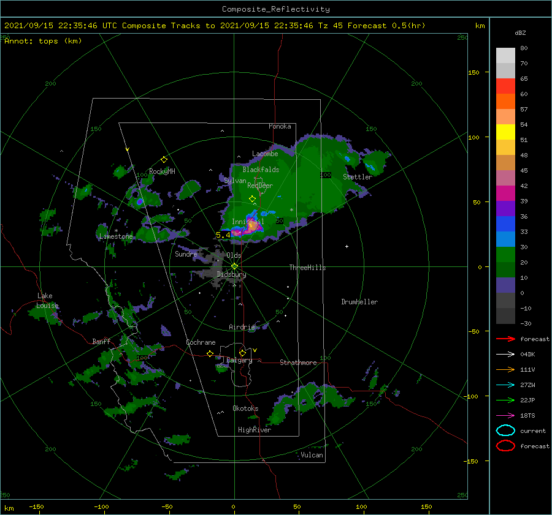Click the Vulcan city label
552x515 pixels.
(x=312, y=455)
